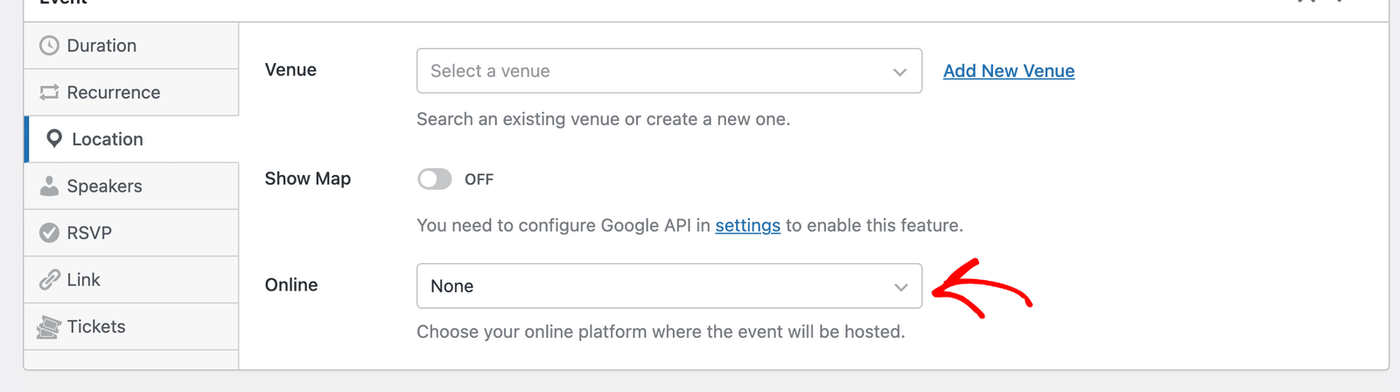Select the Location tab

131,139
